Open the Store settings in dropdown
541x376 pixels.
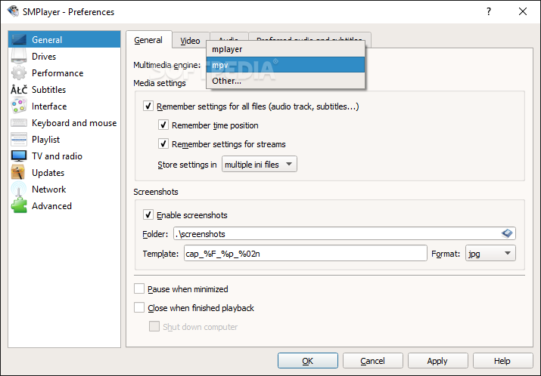click(x=259, y=165)
